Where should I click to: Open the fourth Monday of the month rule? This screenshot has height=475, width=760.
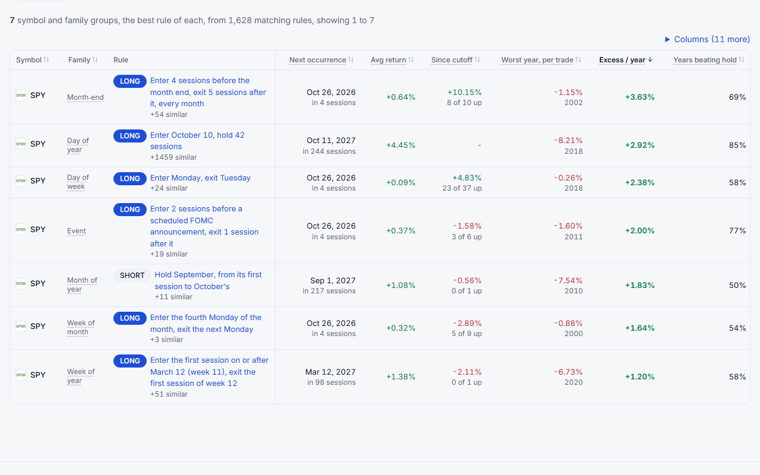[x=205, y=323]
